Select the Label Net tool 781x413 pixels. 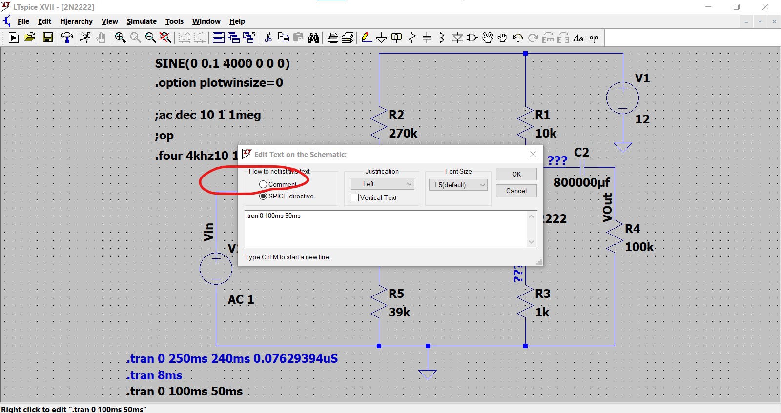pyautogui.click(x=397, y=38)
